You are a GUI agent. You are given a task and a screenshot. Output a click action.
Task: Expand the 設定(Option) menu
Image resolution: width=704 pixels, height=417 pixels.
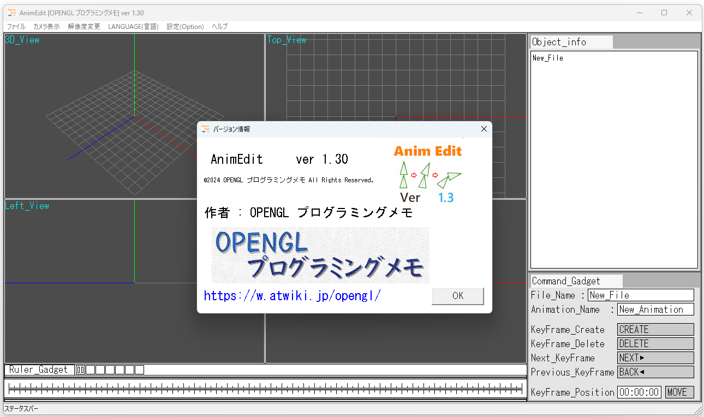coord(185,26)
